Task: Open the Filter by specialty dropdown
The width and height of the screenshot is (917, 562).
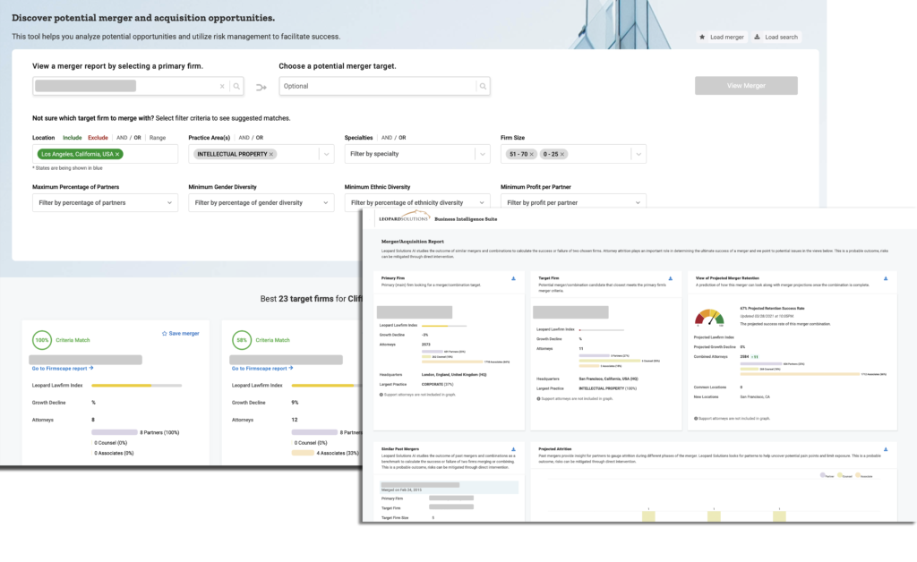Action: [484, 154]
